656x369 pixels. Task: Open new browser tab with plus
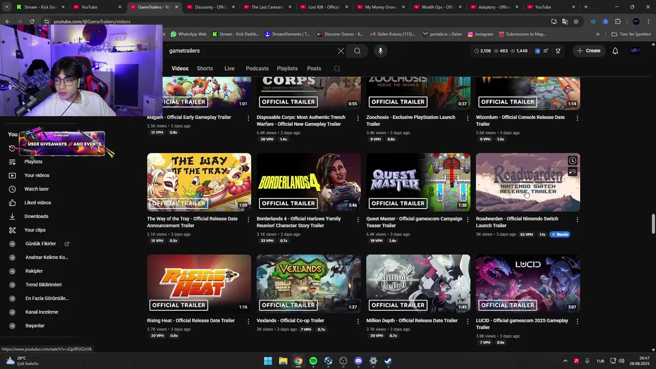point(586,7)
